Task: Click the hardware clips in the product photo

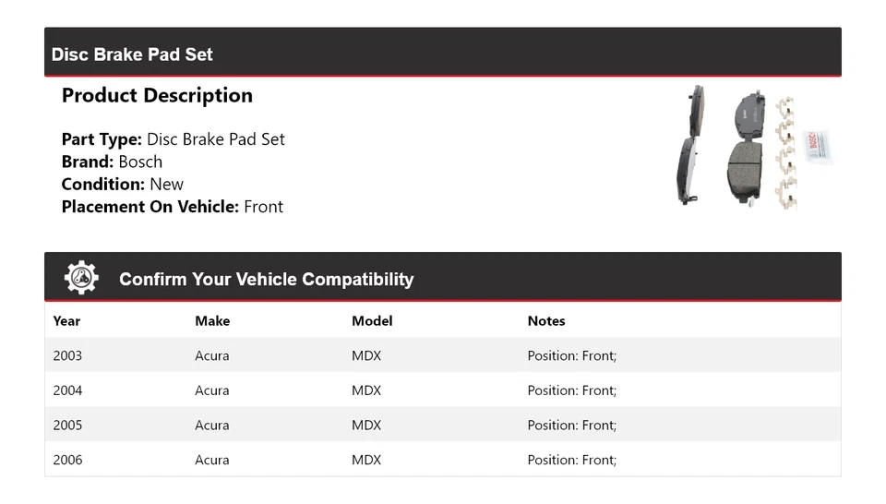Action: click(785, 152)
